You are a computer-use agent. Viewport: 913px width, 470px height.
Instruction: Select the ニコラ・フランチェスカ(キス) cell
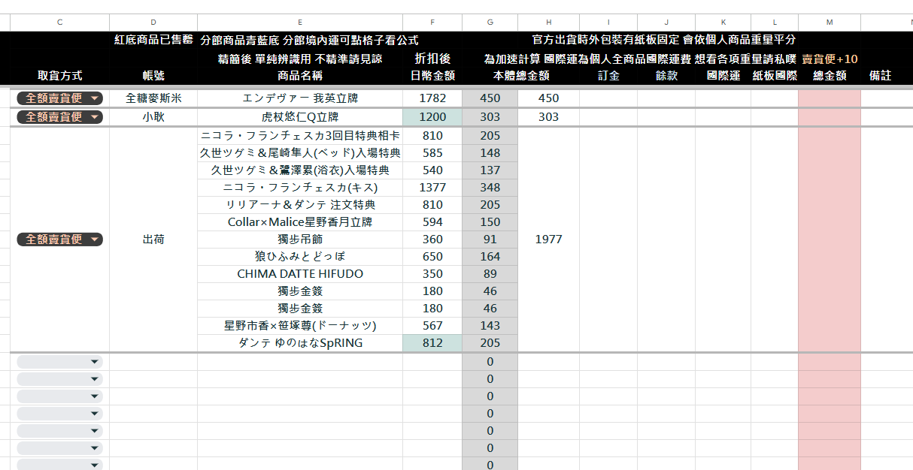click(x=300, y=188)
